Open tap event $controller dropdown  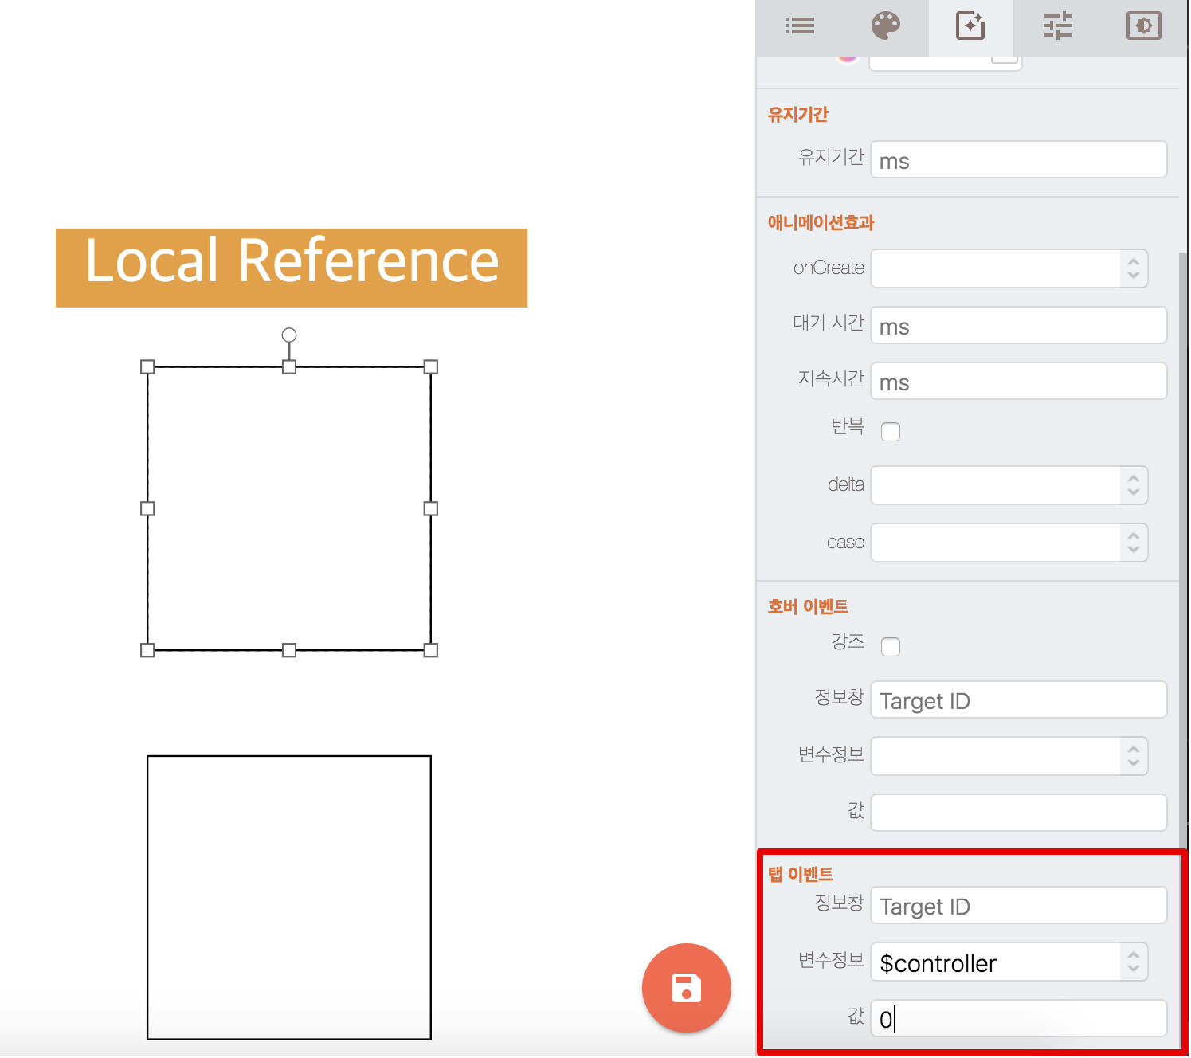point(1009,962)
